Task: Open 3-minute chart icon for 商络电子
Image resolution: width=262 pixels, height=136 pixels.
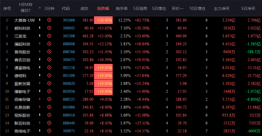Action: (49, 131)
